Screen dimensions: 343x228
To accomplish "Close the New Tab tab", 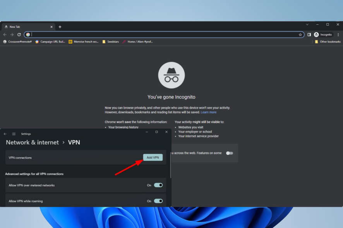I will [x=51, y=27].
